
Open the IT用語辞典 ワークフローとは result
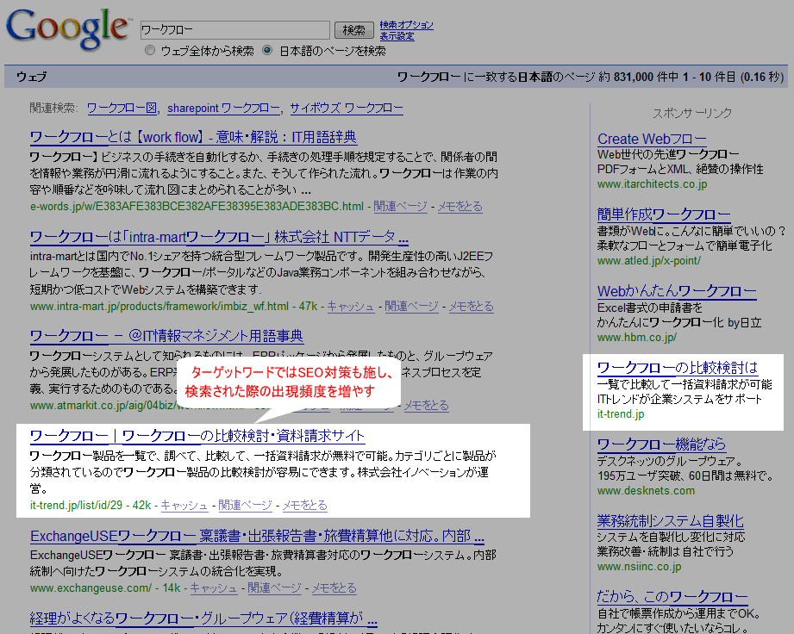[192, 137]
